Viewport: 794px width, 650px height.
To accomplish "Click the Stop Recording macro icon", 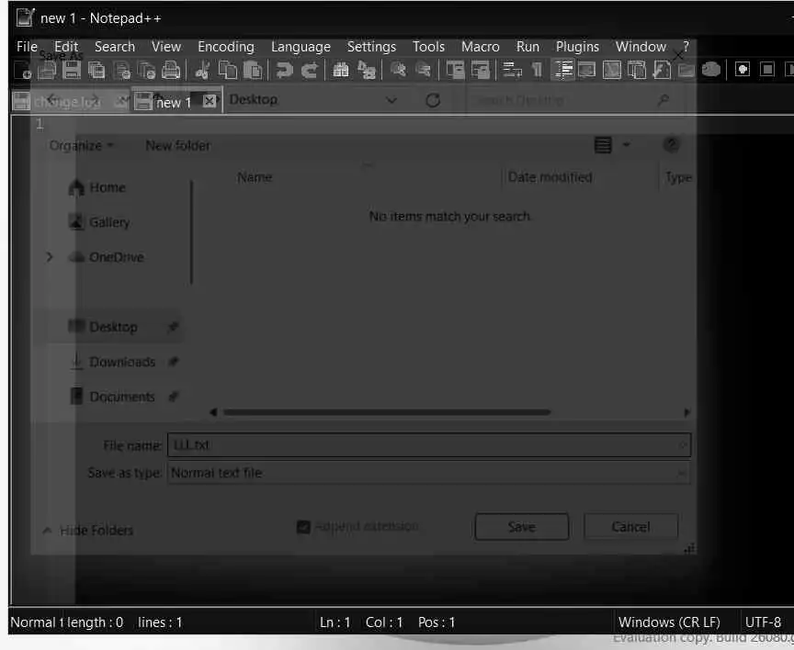I will (x=767, y=69).
